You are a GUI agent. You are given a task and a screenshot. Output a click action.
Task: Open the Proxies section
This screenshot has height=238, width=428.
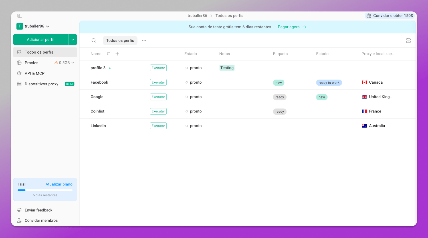[x=31, y=63]
